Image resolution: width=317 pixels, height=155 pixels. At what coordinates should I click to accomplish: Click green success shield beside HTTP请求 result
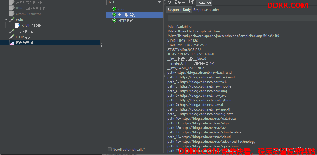114,20
